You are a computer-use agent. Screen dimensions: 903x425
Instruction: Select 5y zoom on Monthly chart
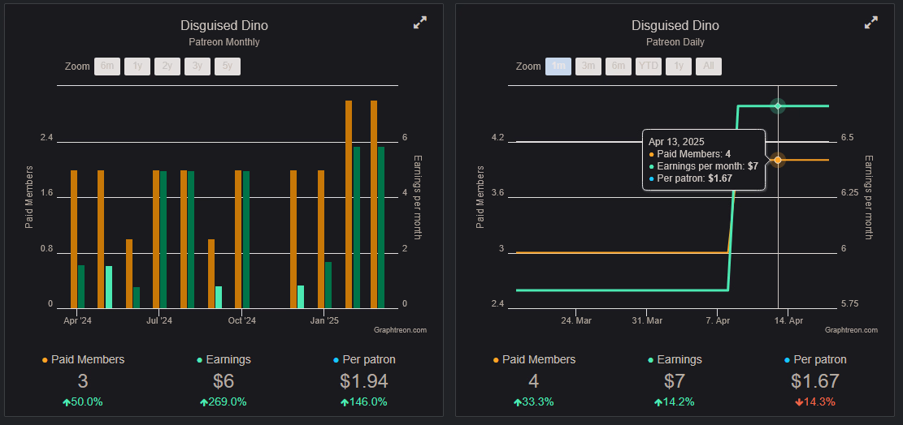click(228, 67)
